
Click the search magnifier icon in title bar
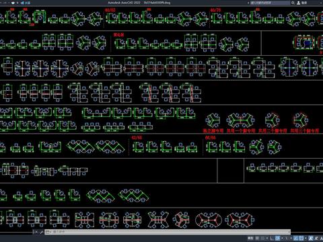click(x=293, y=3)
